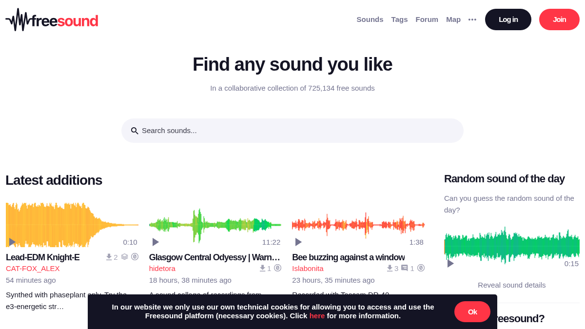Click the 0:15 duration label
This screenshot has height=329, width=585.
tap(571, 264)
